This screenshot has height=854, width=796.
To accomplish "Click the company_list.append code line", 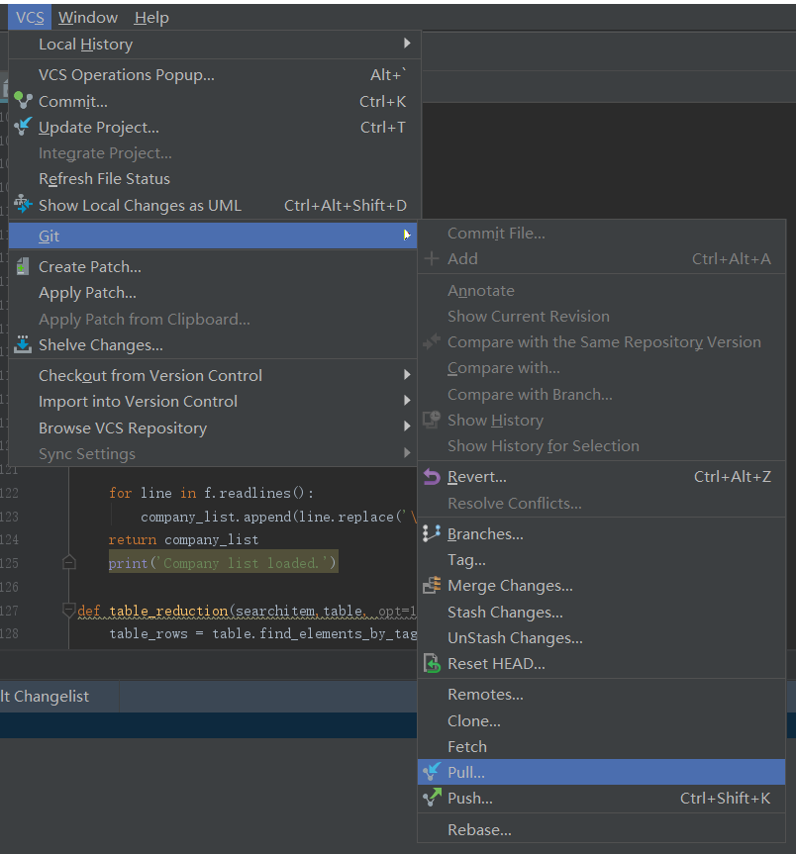I will [278, 517].
